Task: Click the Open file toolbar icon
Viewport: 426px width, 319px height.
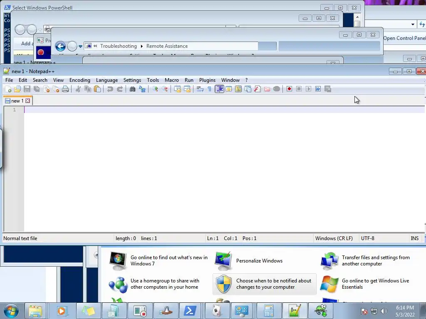Action: (x=17, y=89)
